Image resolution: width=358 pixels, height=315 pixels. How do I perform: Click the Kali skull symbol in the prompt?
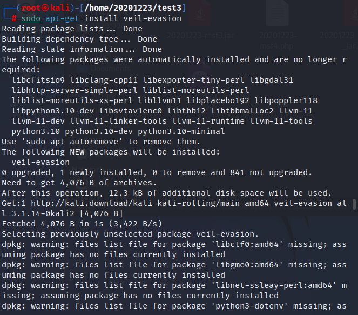(x=45, y=8)
